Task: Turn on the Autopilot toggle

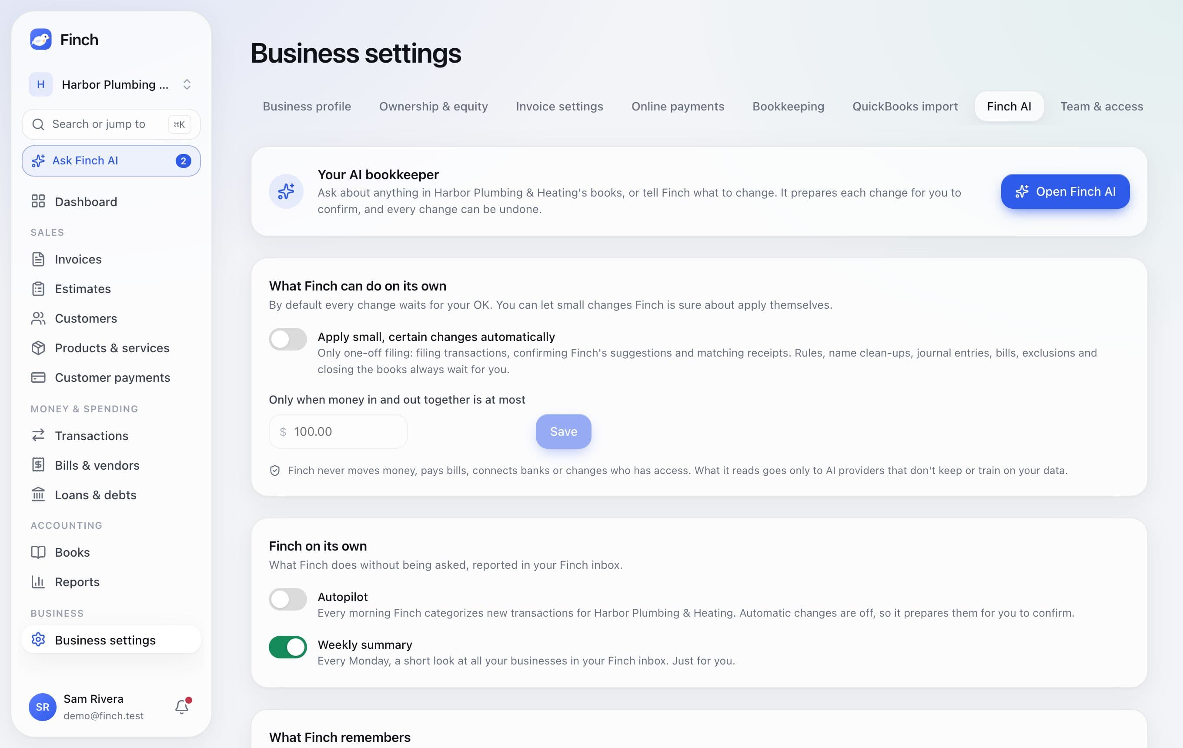Action: [288, 599]
